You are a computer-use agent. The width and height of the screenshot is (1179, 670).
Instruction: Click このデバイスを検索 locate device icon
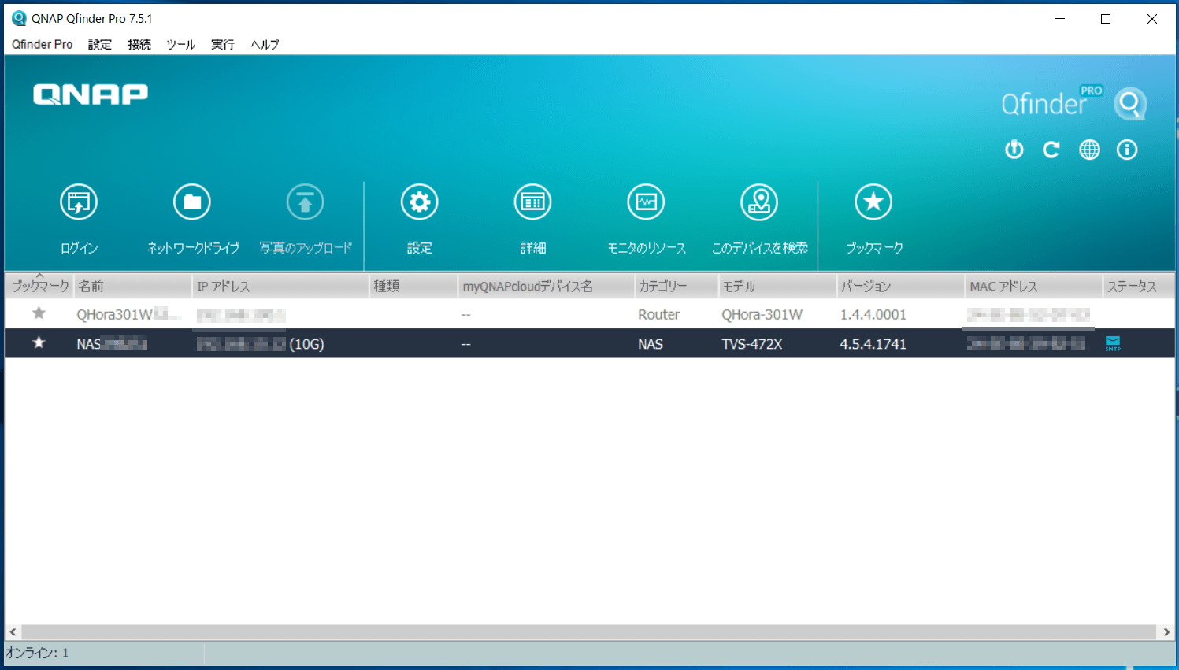[x=759, y=202]
